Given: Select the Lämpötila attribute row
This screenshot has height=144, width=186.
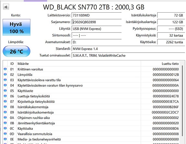Looking at the screenshot, I should 91,75.
